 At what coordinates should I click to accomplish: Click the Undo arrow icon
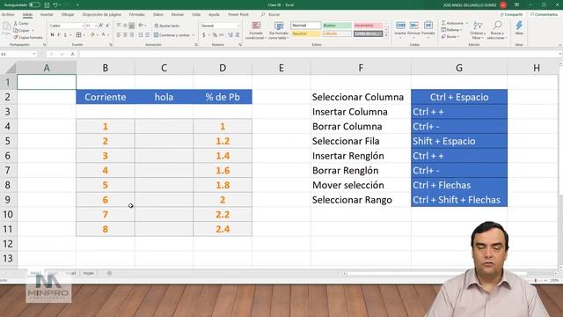coord(55,5)
